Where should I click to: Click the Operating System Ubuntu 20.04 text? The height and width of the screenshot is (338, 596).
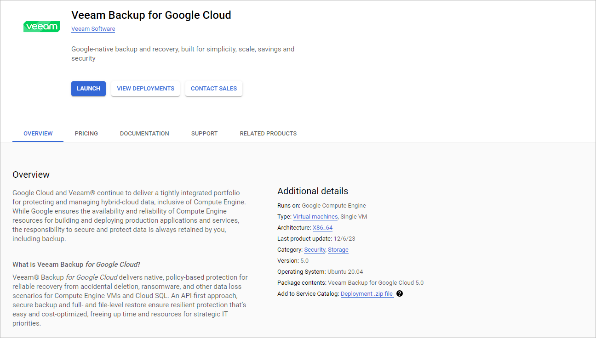[x=320, y=272]
